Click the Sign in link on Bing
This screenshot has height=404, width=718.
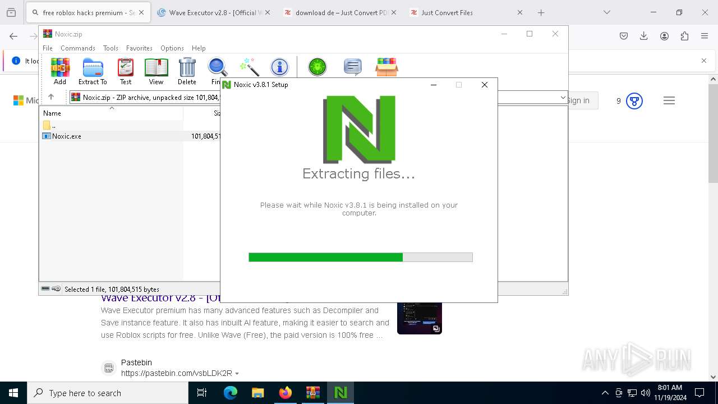coord(578,100)
